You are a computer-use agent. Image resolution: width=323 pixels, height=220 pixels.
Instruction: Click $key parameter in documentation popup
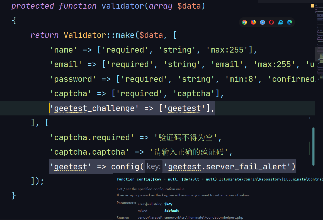(x=168, y=204)
